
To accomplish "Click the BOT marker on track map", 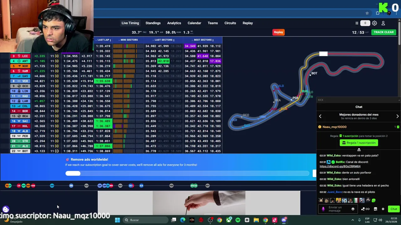I will click(314, 73).
